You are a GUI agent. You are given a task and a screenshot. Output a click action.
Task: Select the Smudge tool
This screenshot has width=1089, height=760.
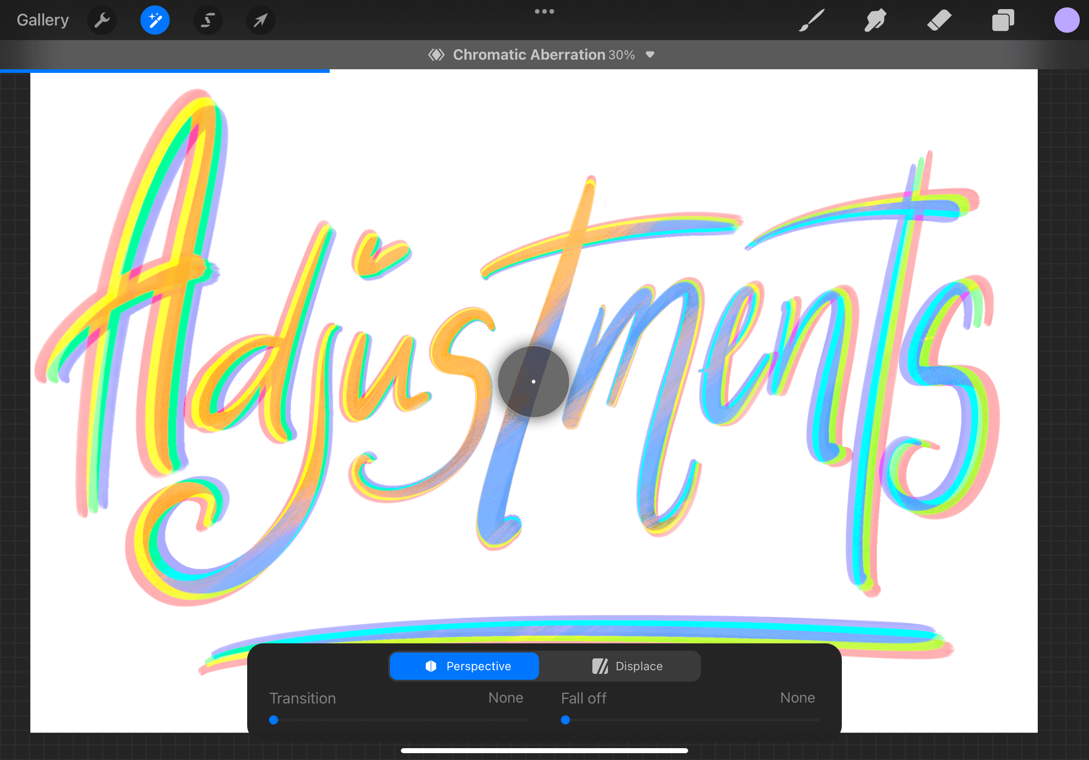coord(875,21)
